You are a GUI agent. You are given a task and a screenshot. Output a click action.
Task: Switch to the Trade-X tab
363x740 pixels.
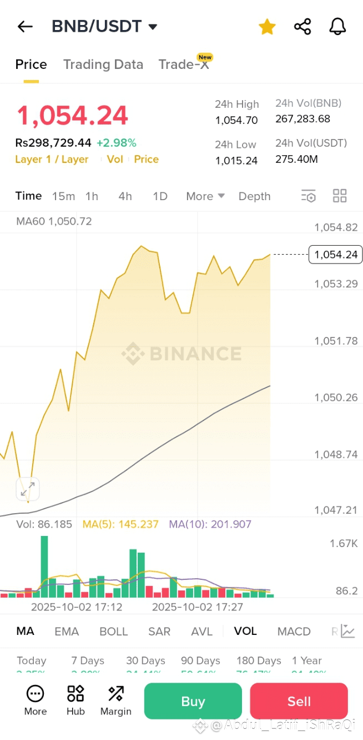tap(184, 64)
